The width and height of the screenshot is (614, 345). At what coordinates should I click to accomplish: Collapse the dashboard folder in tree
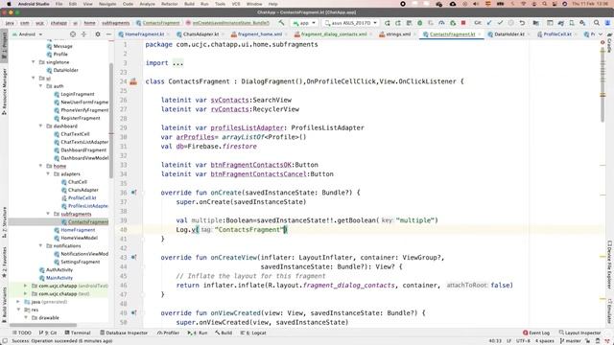tap(40, 126)
